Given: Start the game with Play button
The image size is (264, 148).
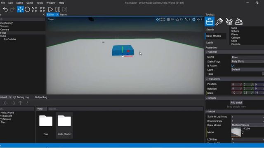Looking at the screenshot, I should 50,9.
